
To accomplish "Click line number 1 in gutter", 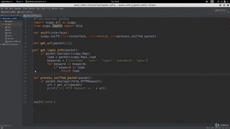I will click(26, 19).
